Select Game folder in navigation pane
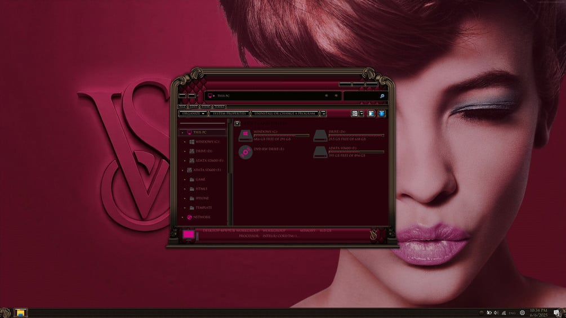Image resolution: width=566 pixels, height=318 pixels. click(x=200, y=179)
